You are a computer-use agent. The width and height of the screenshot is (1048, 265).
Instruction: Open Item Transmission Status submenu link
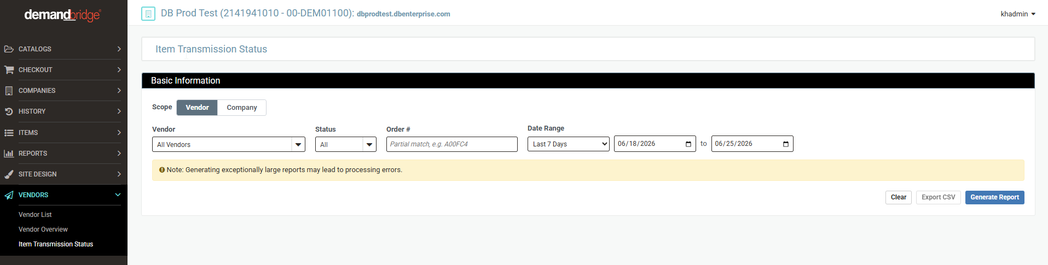(x=56, y=244)
